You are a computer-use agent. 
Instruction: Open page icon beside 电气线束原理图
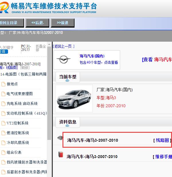(x=3, y=94)
